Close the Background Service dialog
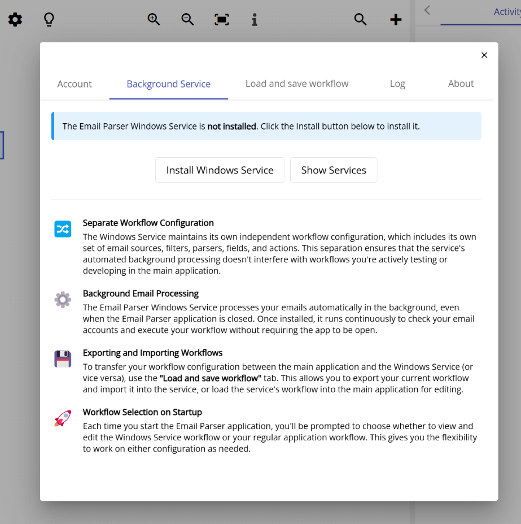 (484, 55)
